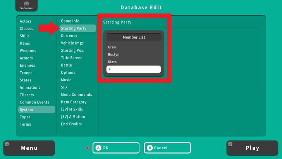Open the Vehicle Imgs option

(72, 43)
